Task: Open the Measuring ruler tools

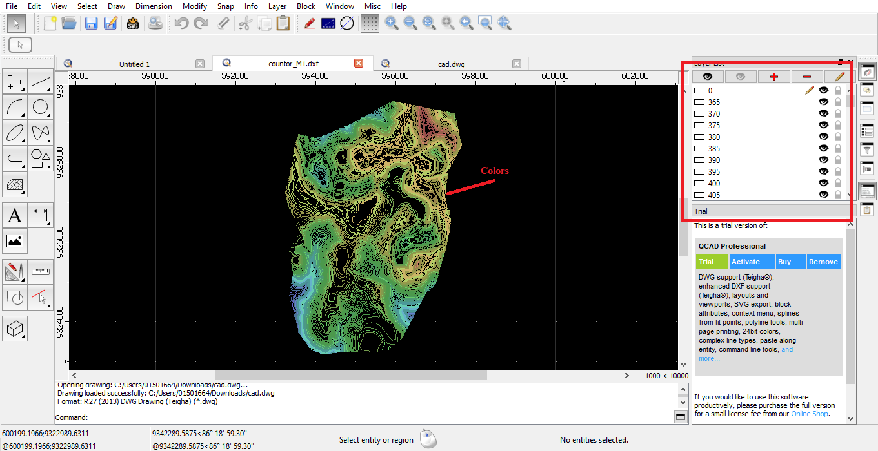Action: 41,271
